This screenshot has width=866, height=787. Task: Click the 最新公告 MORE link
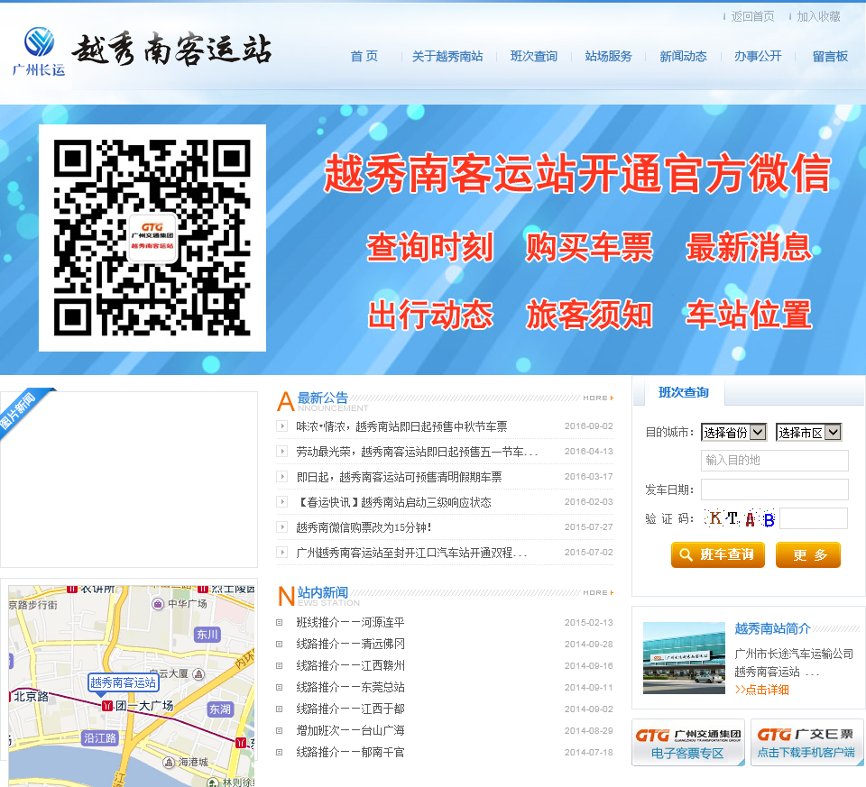(x=598, y=398)
